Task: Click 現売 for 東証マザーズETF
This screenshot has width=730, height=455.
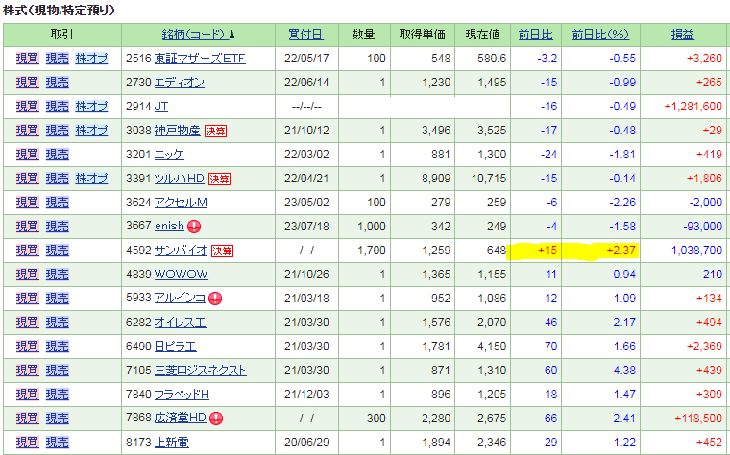Action: [x=58, y=59]
